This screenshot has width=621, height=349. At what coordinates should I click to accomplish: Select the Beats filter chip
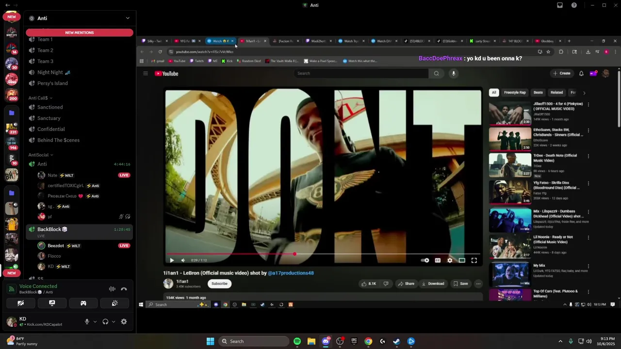click(x=538, y=93)
